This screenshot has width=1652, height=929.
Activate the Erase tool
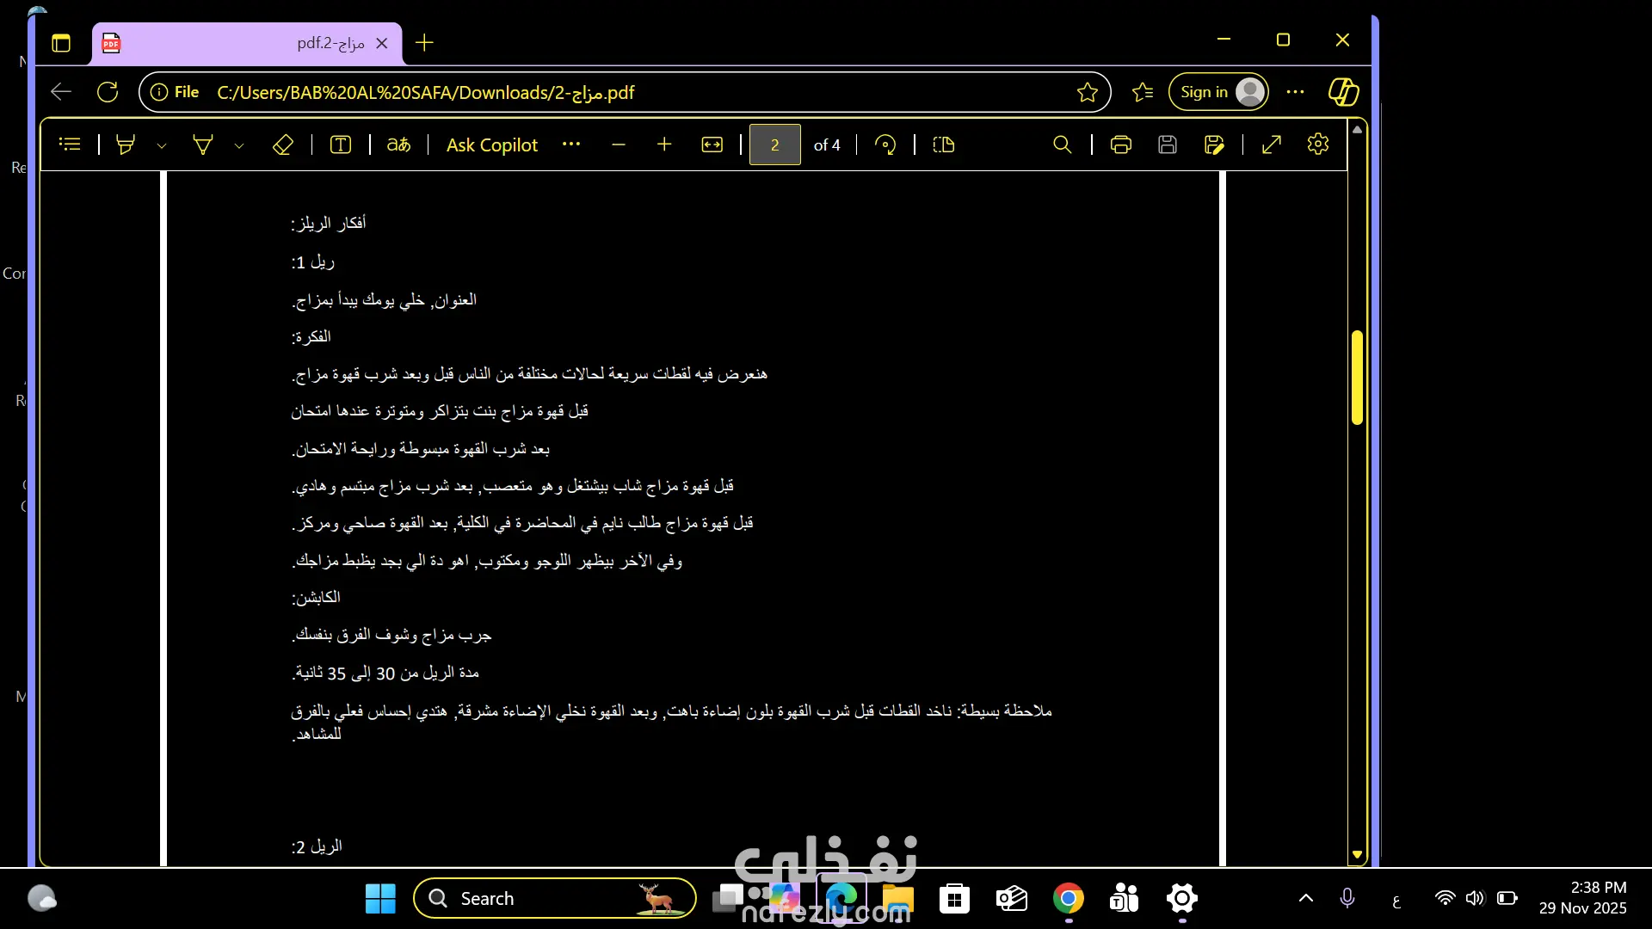click(x=283, y=145)
